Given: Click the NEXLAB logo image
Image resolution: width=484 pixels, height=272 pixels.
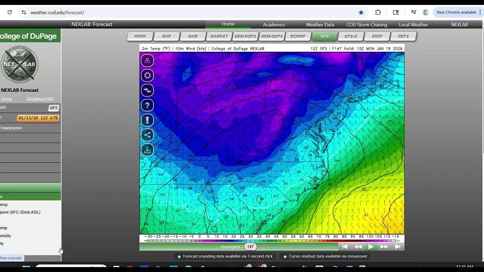Looking at the screenshot, I should pos(19,64).
